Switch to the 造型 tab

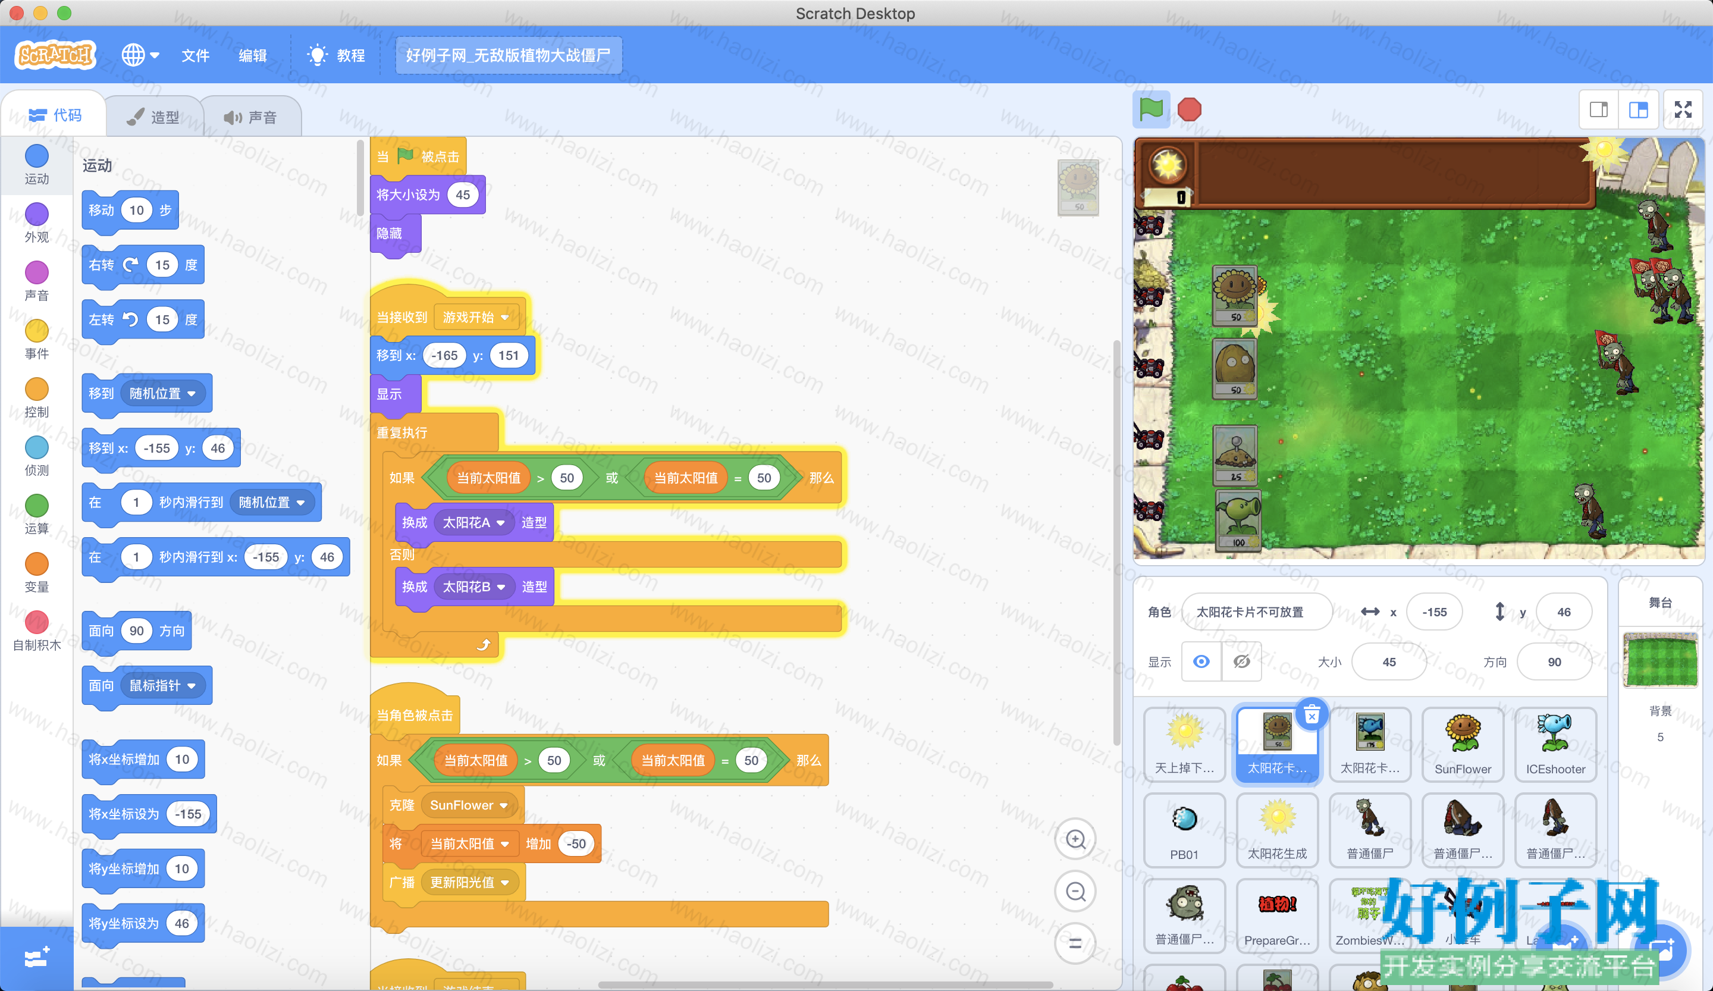coord(153,117)
